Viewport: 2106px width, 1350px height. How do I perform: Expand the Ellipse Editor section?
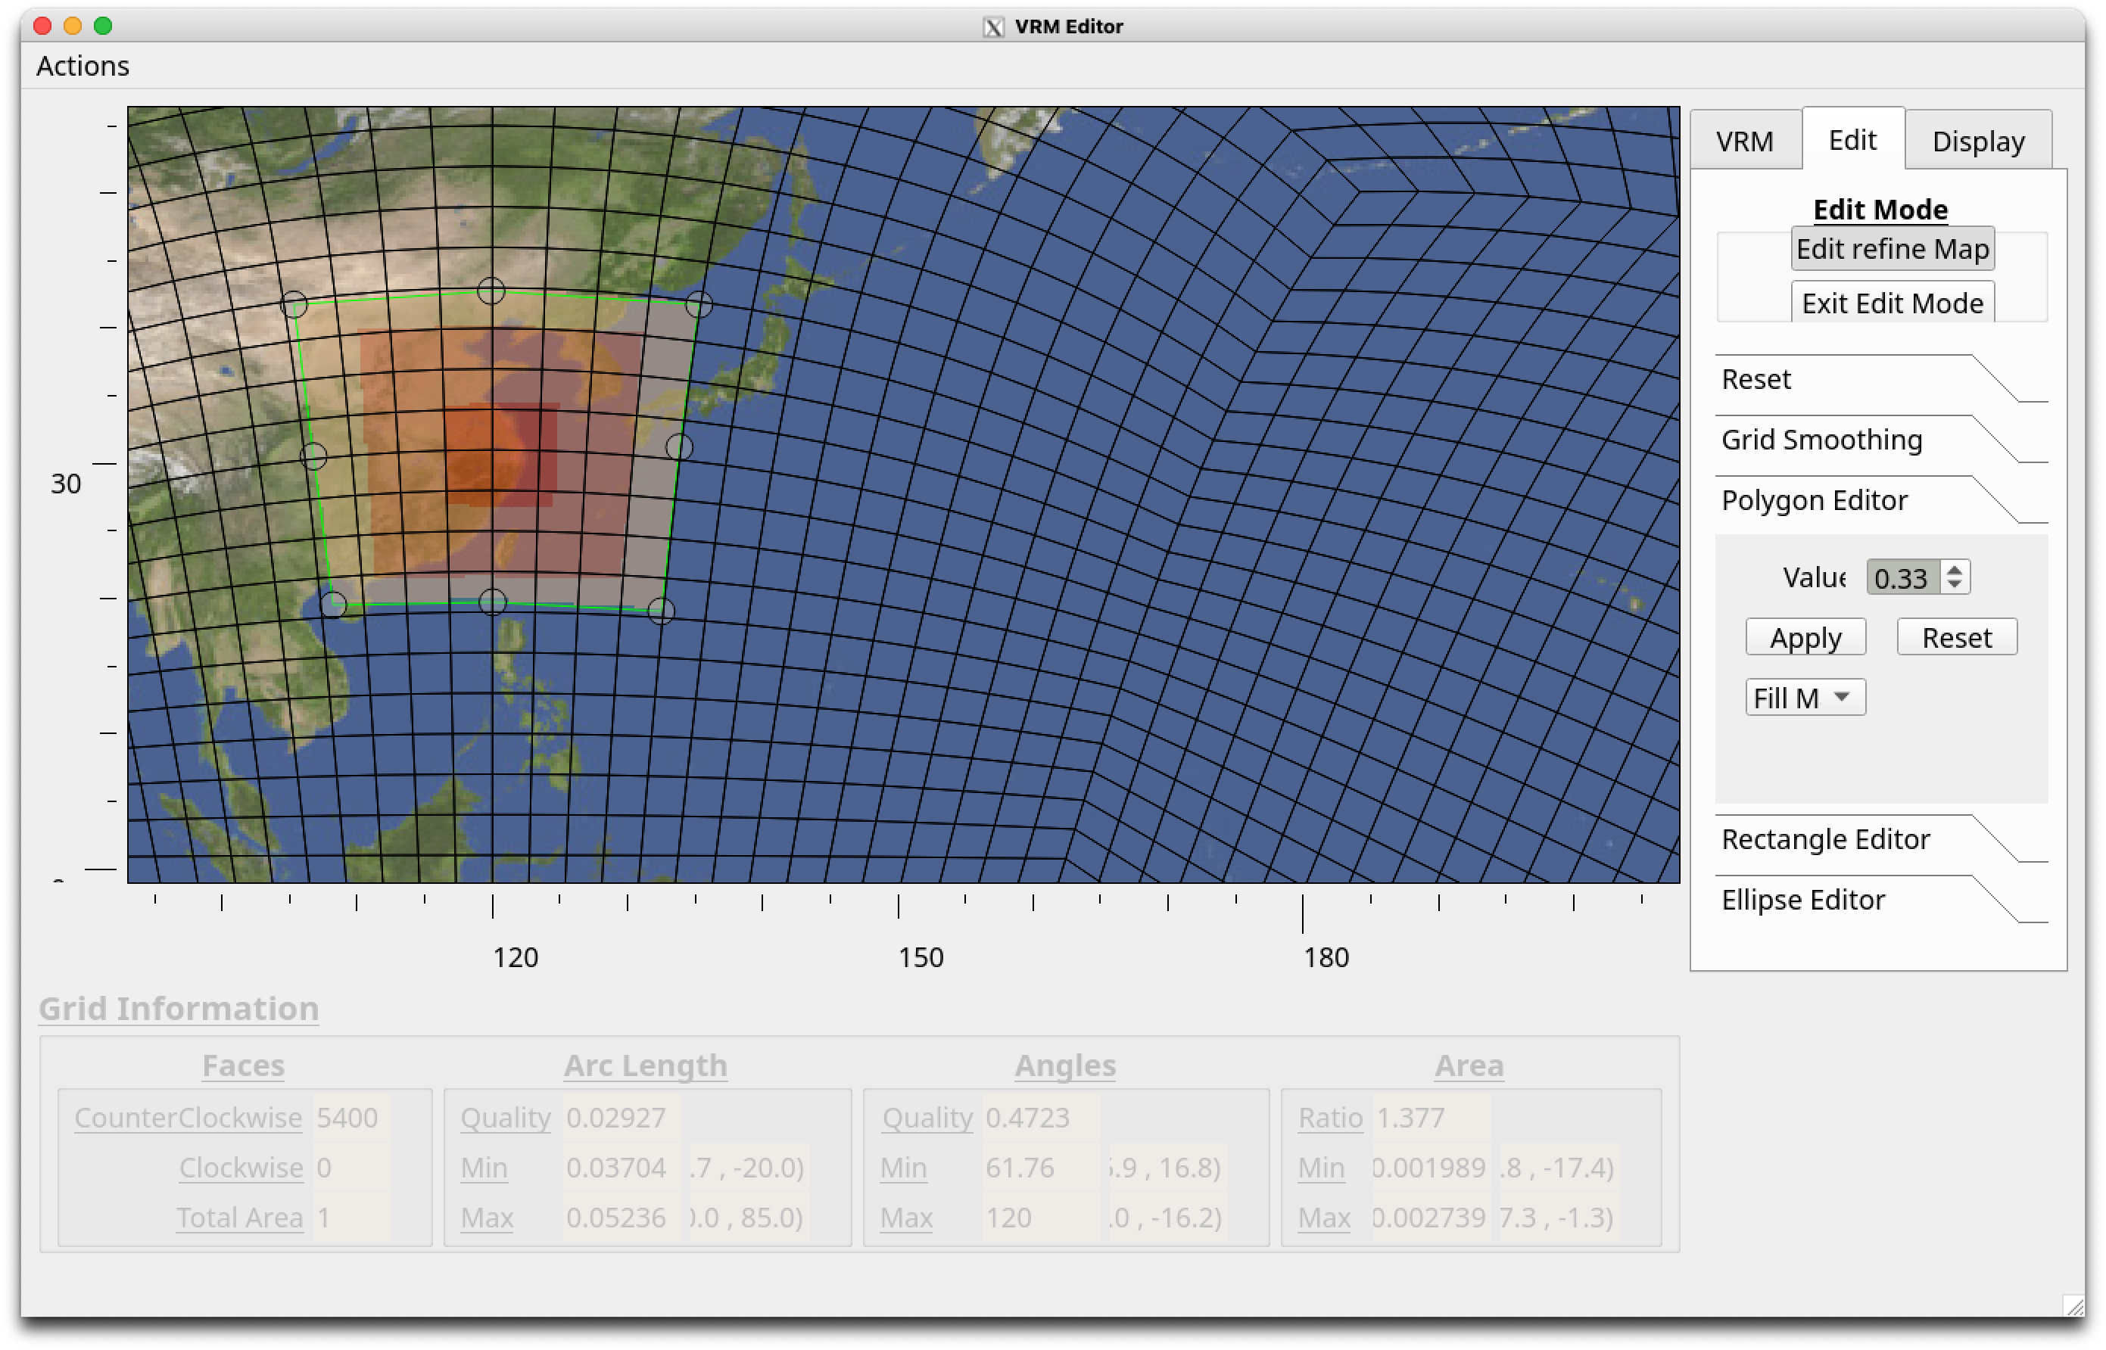pos(1802,901)
